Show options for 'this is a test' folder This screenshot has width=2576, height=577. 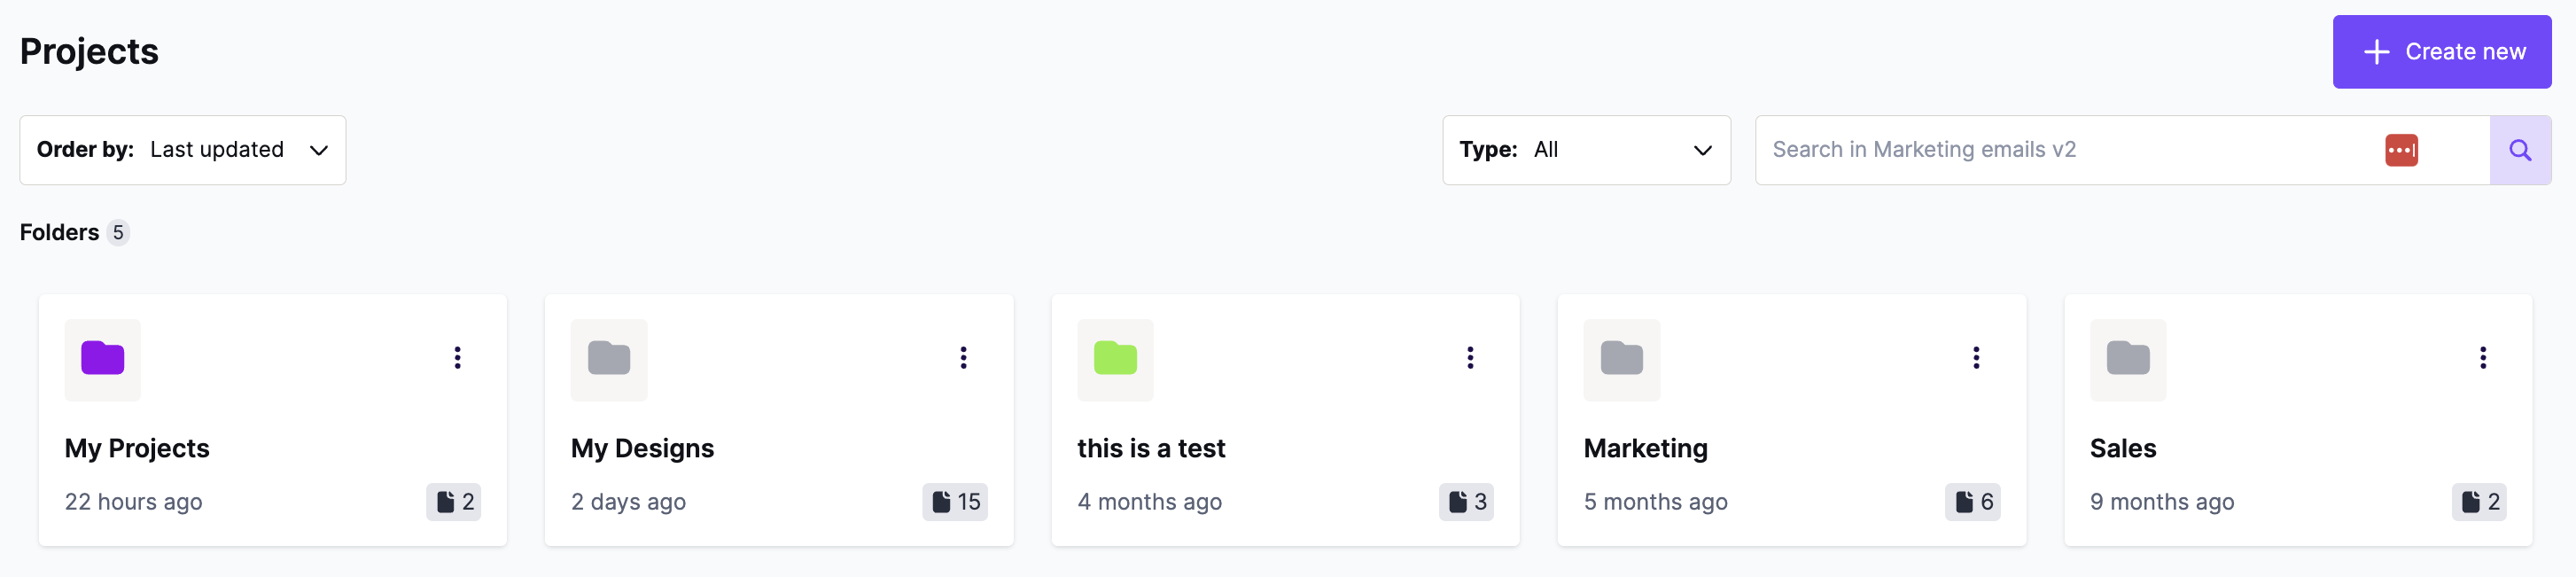pos(1470,358)
